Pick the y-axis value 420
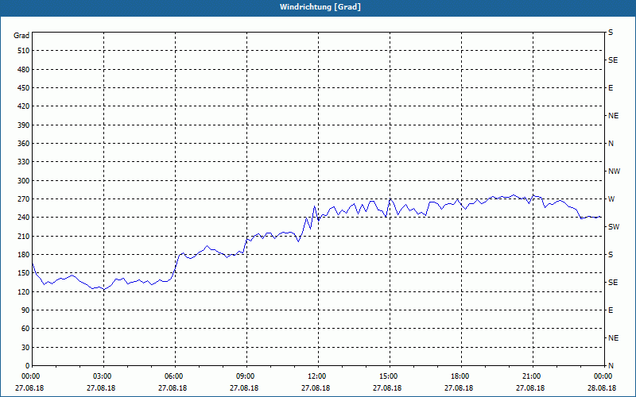Image resolution: width=636 pixels, height=397 pixels. point(24,106)
